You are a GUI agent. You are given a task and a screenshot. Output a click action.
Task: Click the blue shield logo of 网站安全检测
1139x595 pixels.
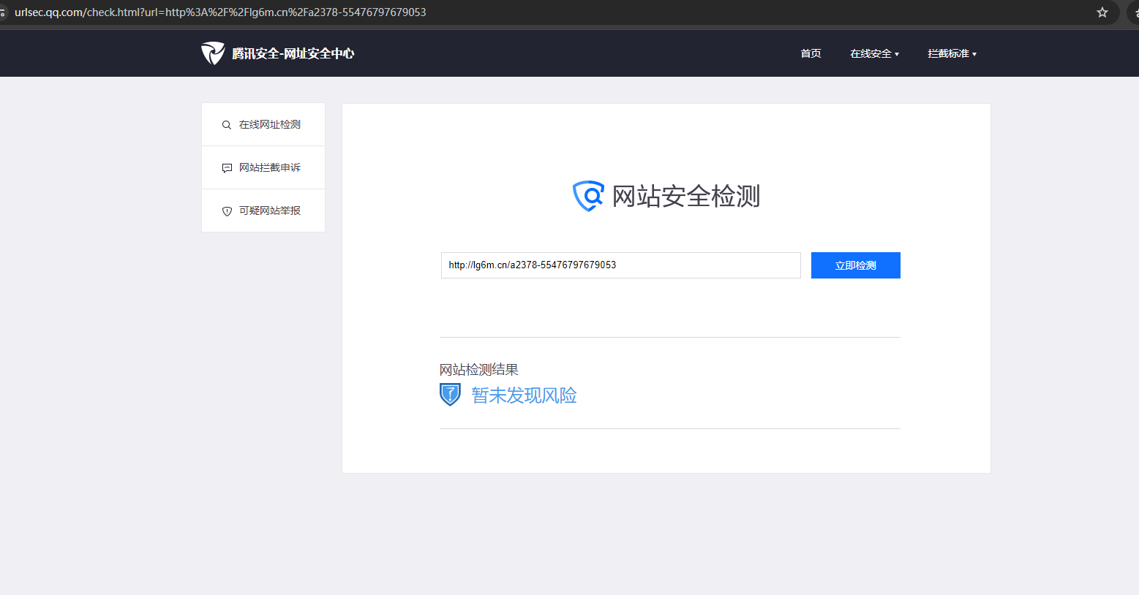point(588,196)
